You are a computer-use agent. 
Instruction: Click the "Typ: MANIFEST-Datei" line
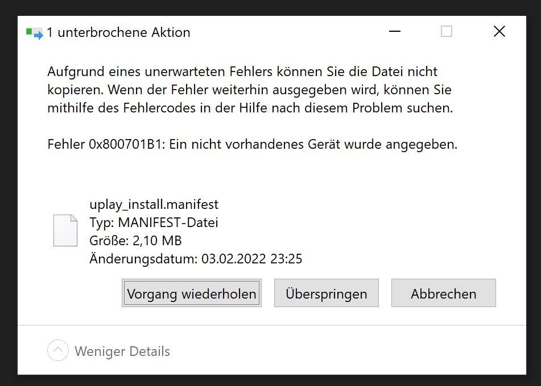pos(154,223)
